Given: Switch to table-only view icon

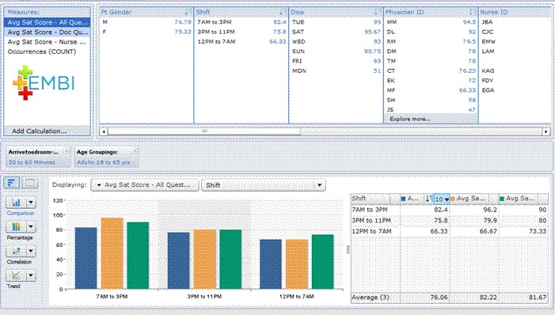Looking at the screenshot, I should tap(30, 183).
